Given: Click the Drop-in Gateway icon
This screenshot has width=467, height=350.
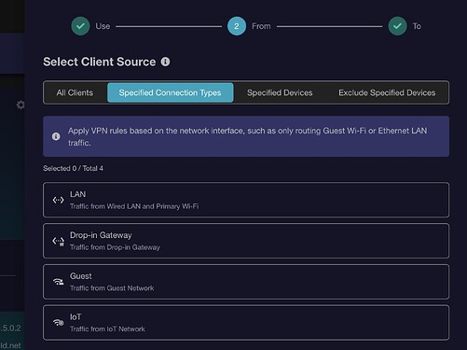Looking at the screenshot, I should coord(58,241).
